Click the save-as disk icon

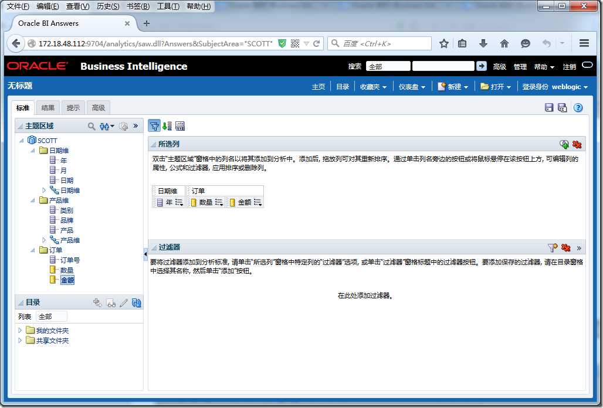[563, 108]
